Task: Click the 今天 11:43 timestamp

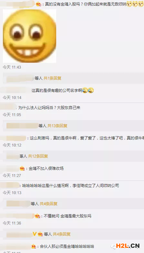Action: [12, 67]
